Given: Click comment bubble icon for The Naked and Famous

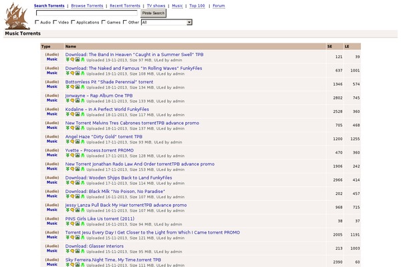Looking at the screenshot, I should coord(72,73).
